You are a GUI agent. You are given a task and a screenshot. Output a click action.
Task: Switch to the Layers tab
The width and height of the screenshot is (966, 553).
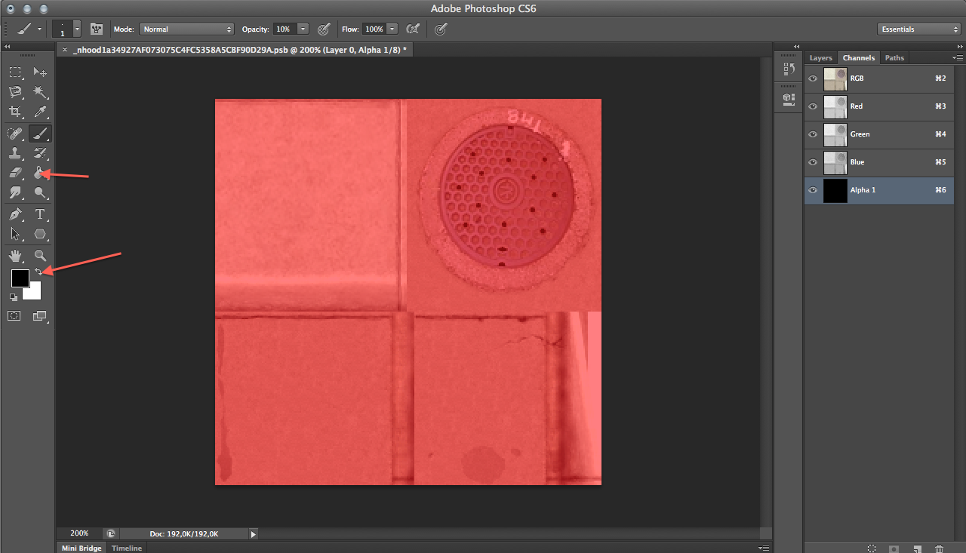click(820, 58)
